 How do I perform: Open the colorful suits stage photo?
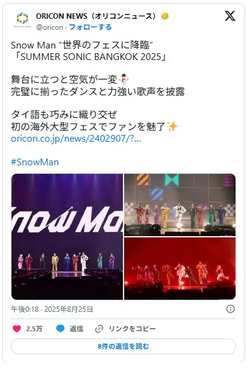(x=180, y=205)
